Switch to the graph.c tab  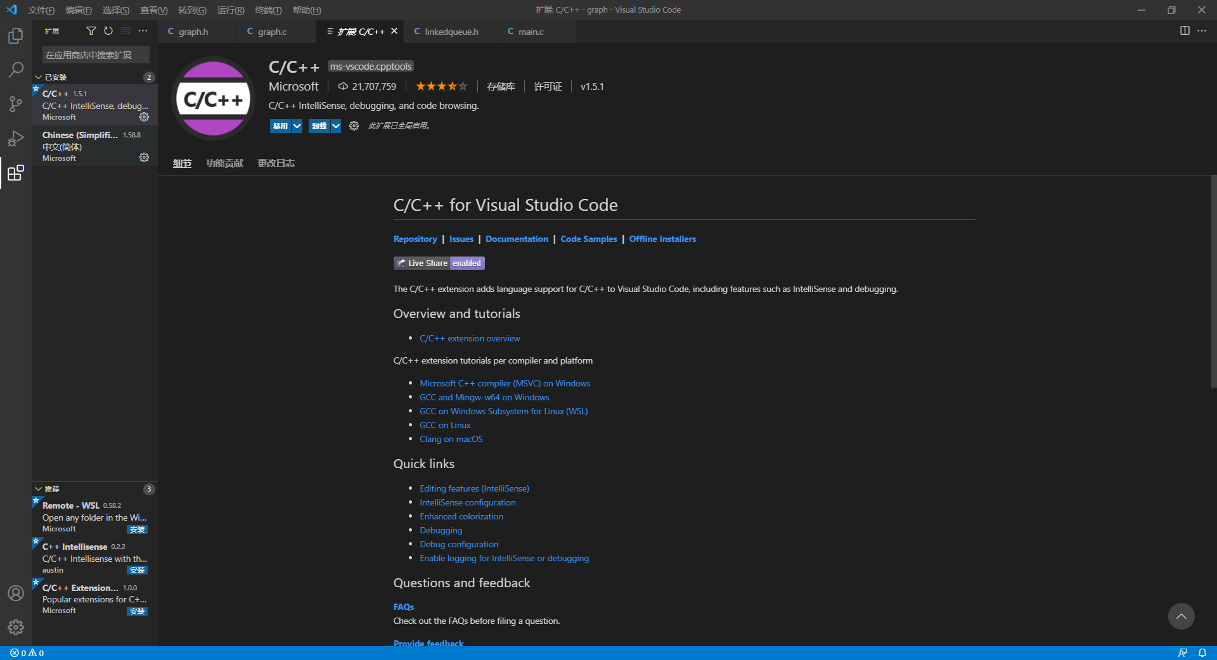(x=276, y=32)
